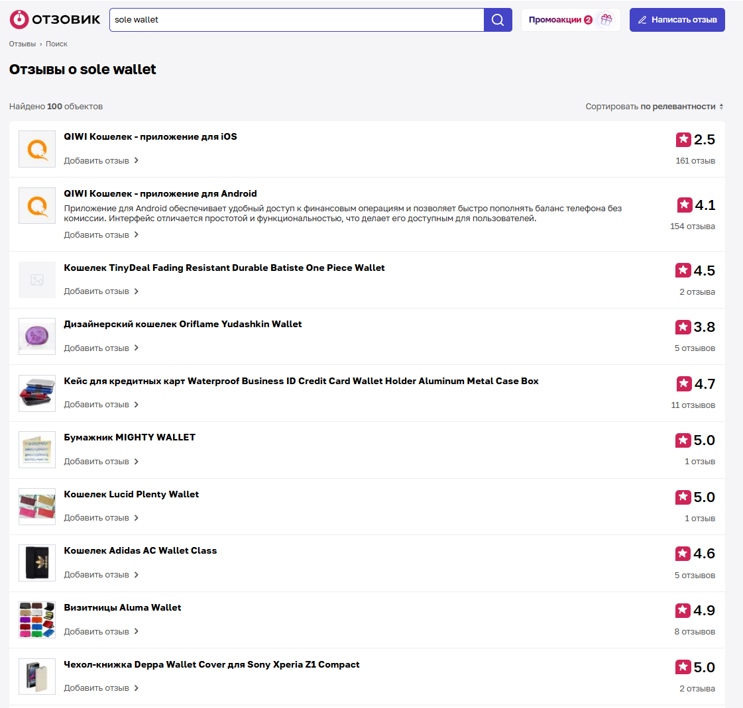Click the placeholder image for TinyDeal wallet
The image size is (743, 708).
click(x=37, y=280)
